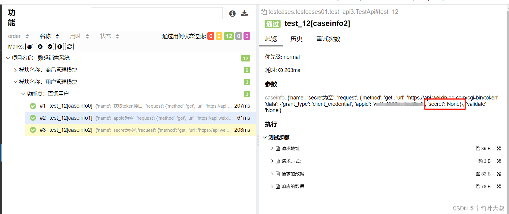This screenshot has width=509, height=214.
Task: Click the 名称 sort arrows icon
Action: point(57,36)
